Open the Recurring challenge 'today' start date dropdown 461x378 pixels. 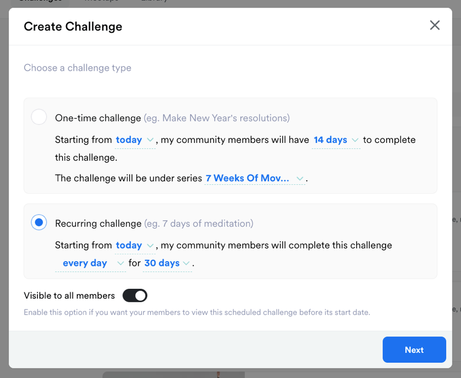[134, 245]
